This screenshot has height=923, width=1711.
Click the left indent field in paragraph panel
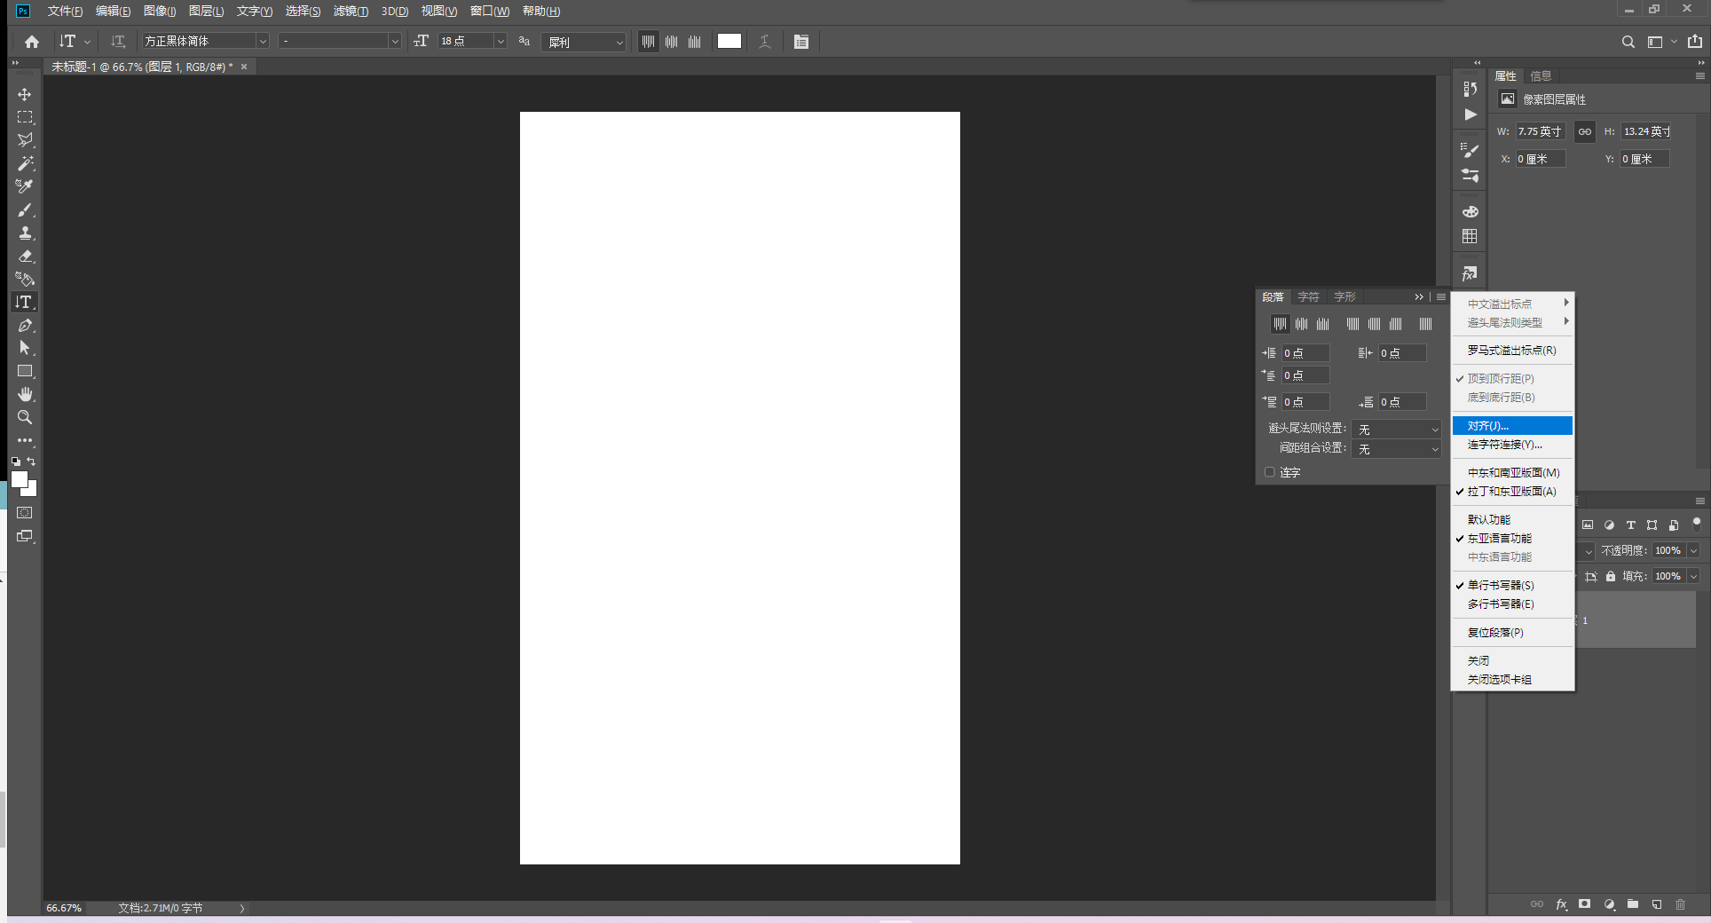click(1305, 353)
